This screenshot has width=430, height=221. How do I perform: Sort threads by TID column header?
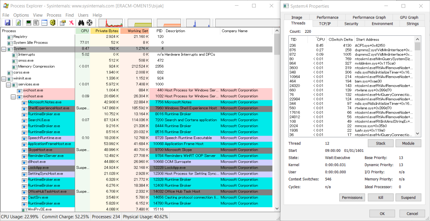coord(298,39)
